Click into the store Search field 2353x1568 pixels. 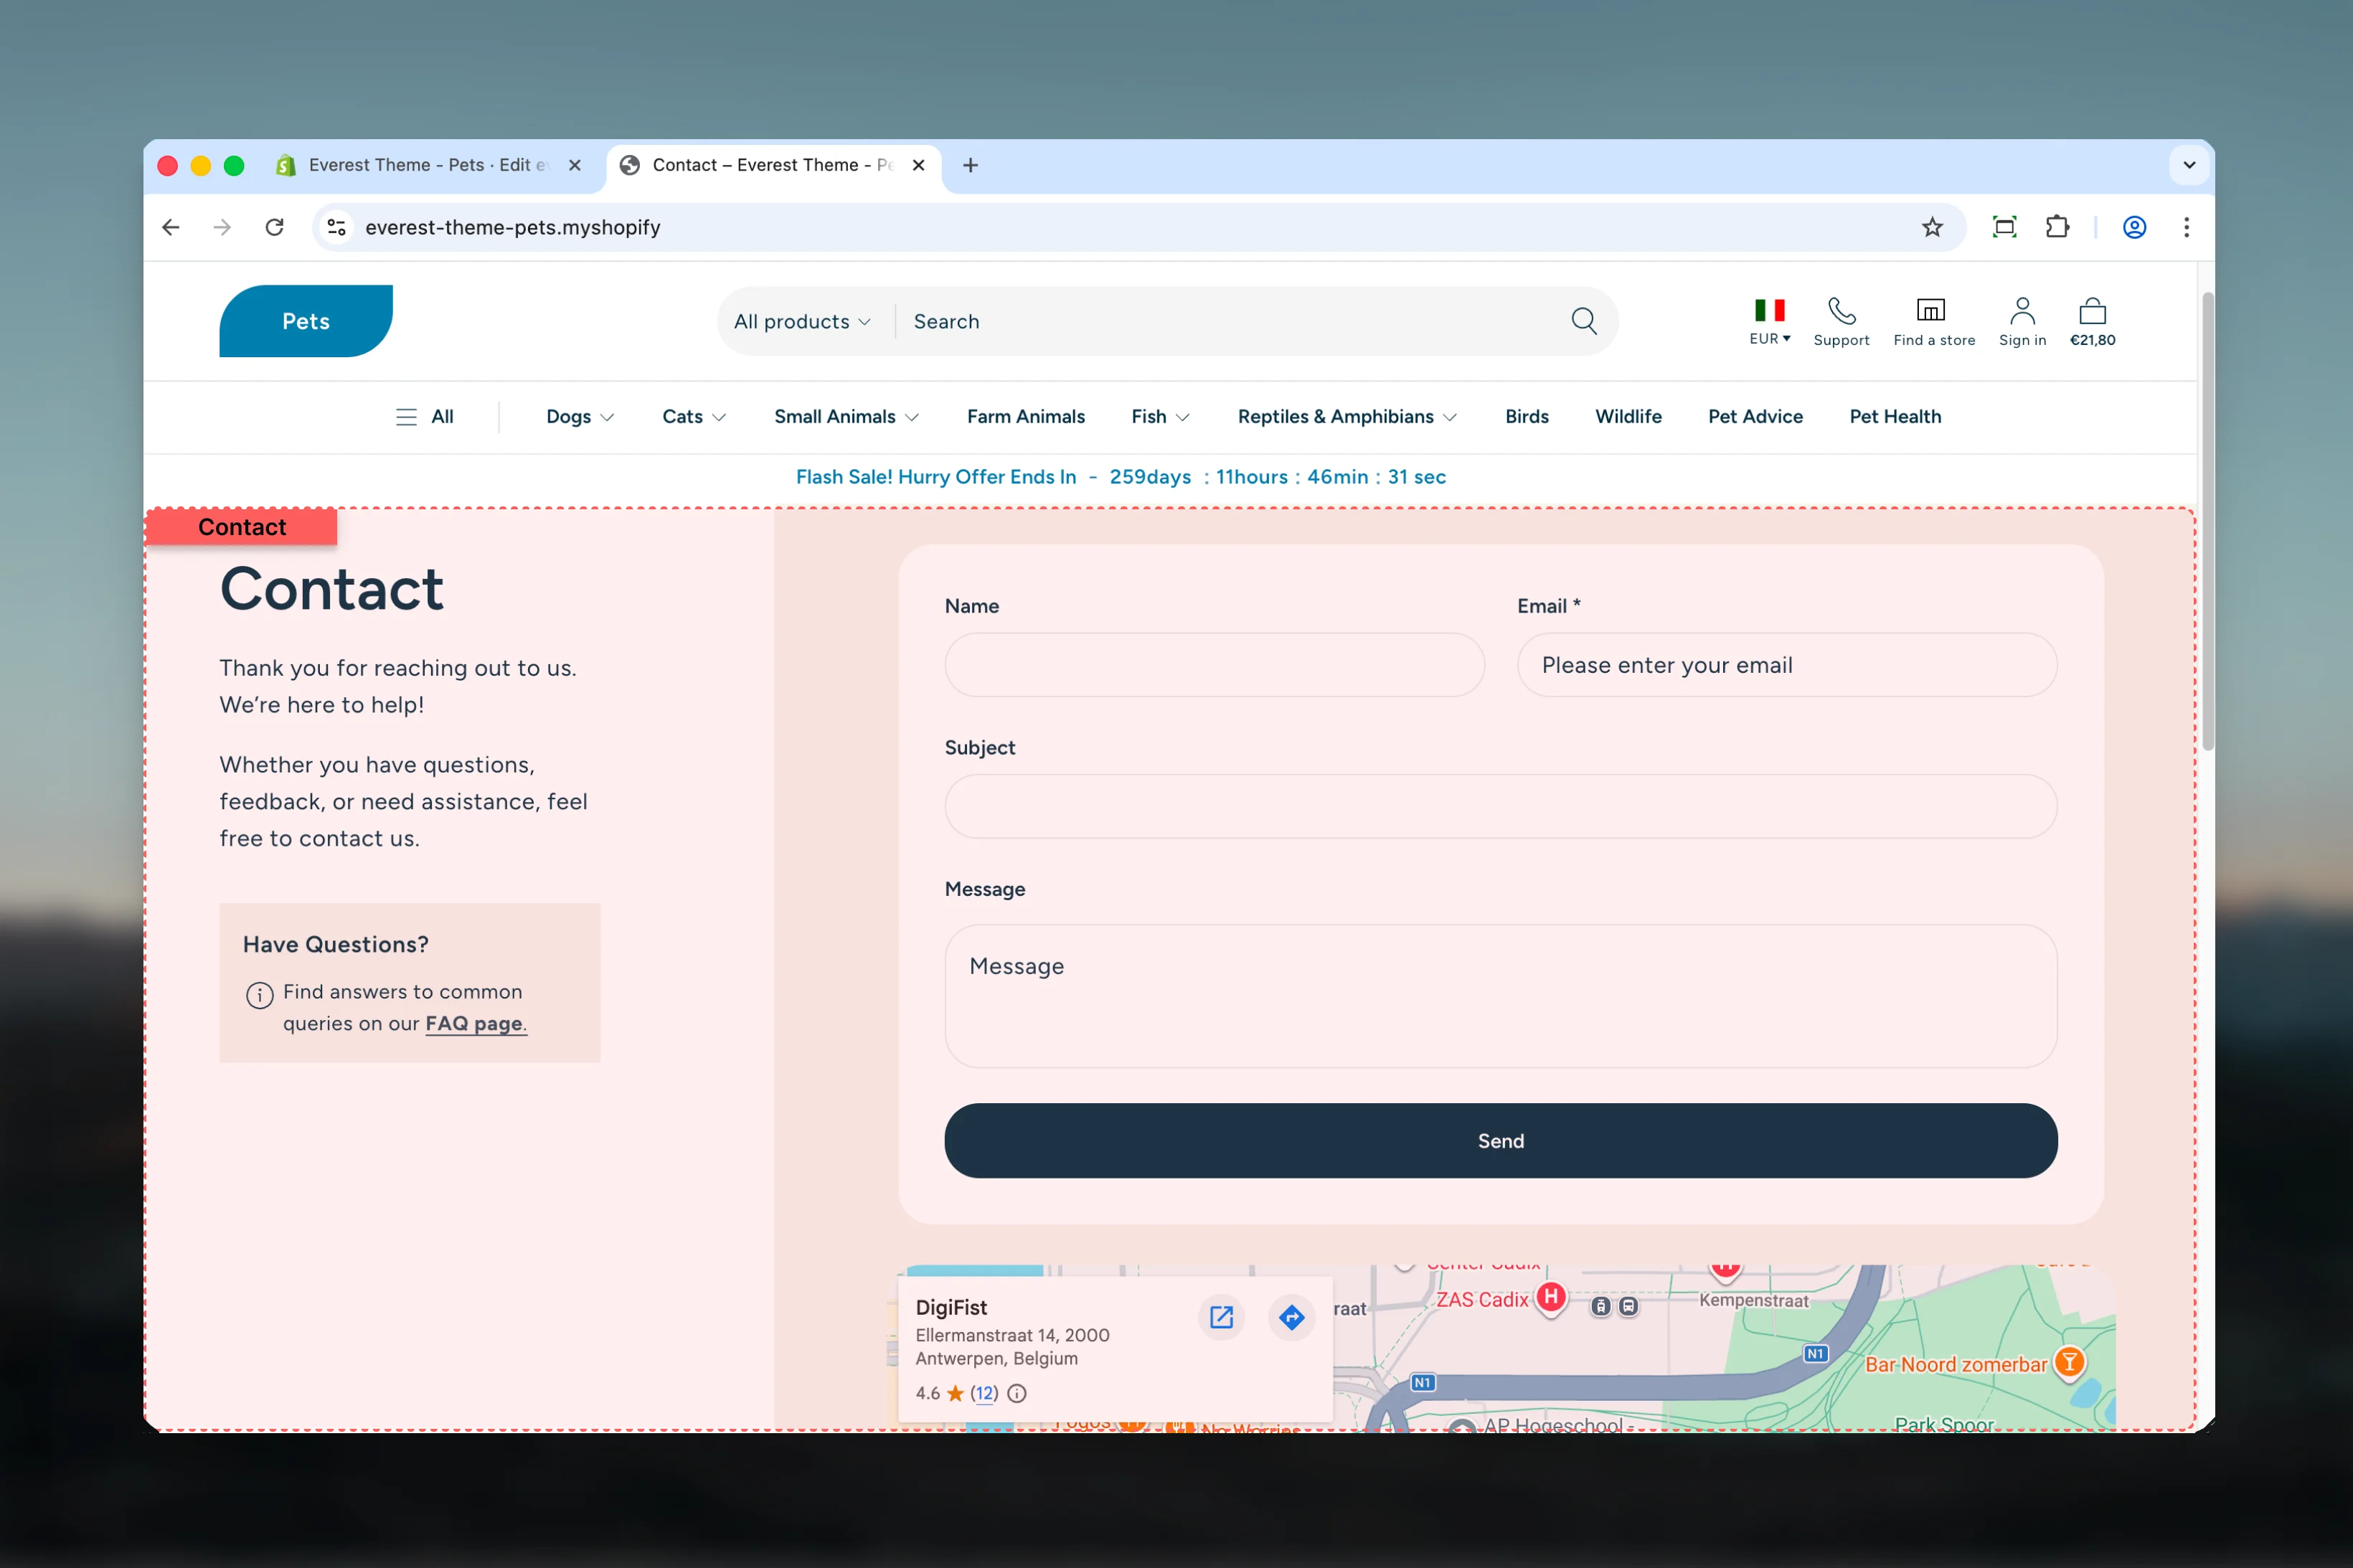1230,321
